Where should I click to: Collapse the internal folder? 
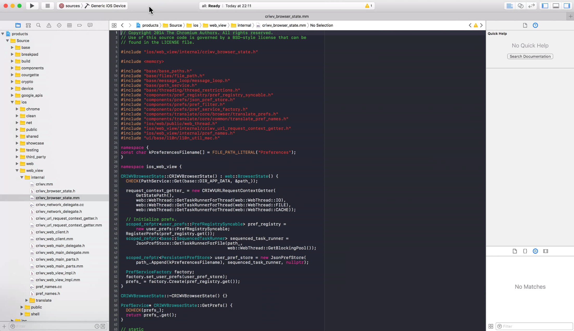22,177
